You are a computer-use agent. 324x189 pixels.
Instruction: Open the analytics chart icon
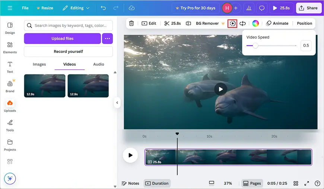click(x=249, y=8)
